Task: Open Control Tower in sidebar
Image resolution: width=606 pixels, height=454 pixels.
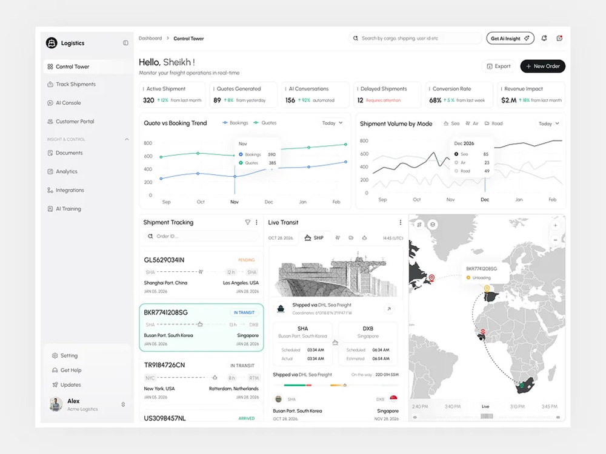Action: [x=88, y=67]
